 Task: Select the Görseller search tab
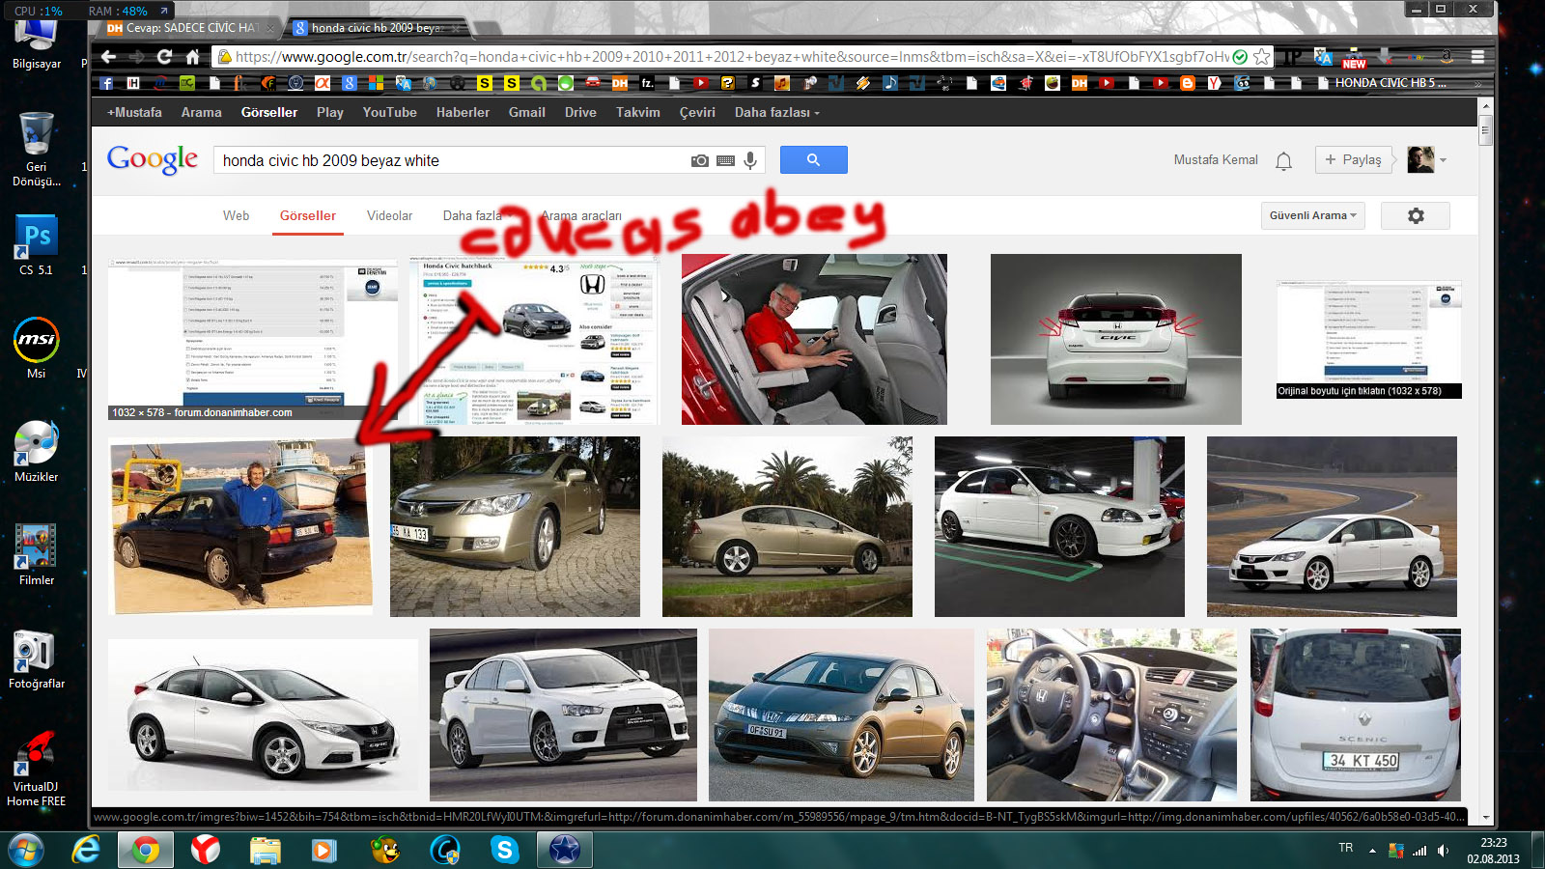(308, 215)
